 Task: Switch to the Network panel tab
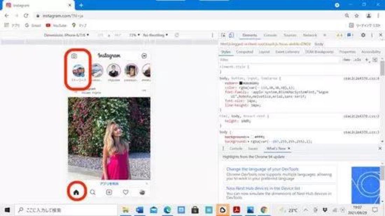310,35
